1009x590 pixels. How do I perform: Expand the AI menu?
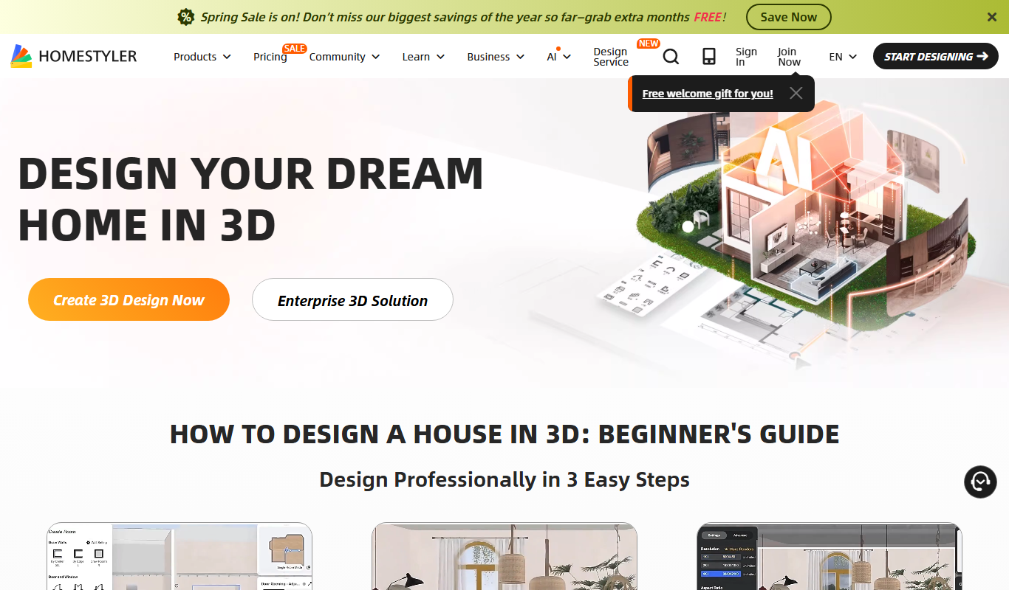(x=559, y=57)
